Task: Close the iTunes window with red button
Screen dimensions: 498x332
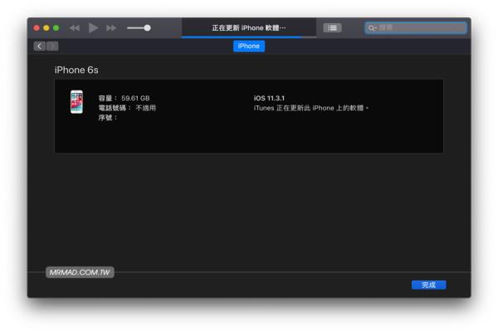Action: (x=37, y=28)
